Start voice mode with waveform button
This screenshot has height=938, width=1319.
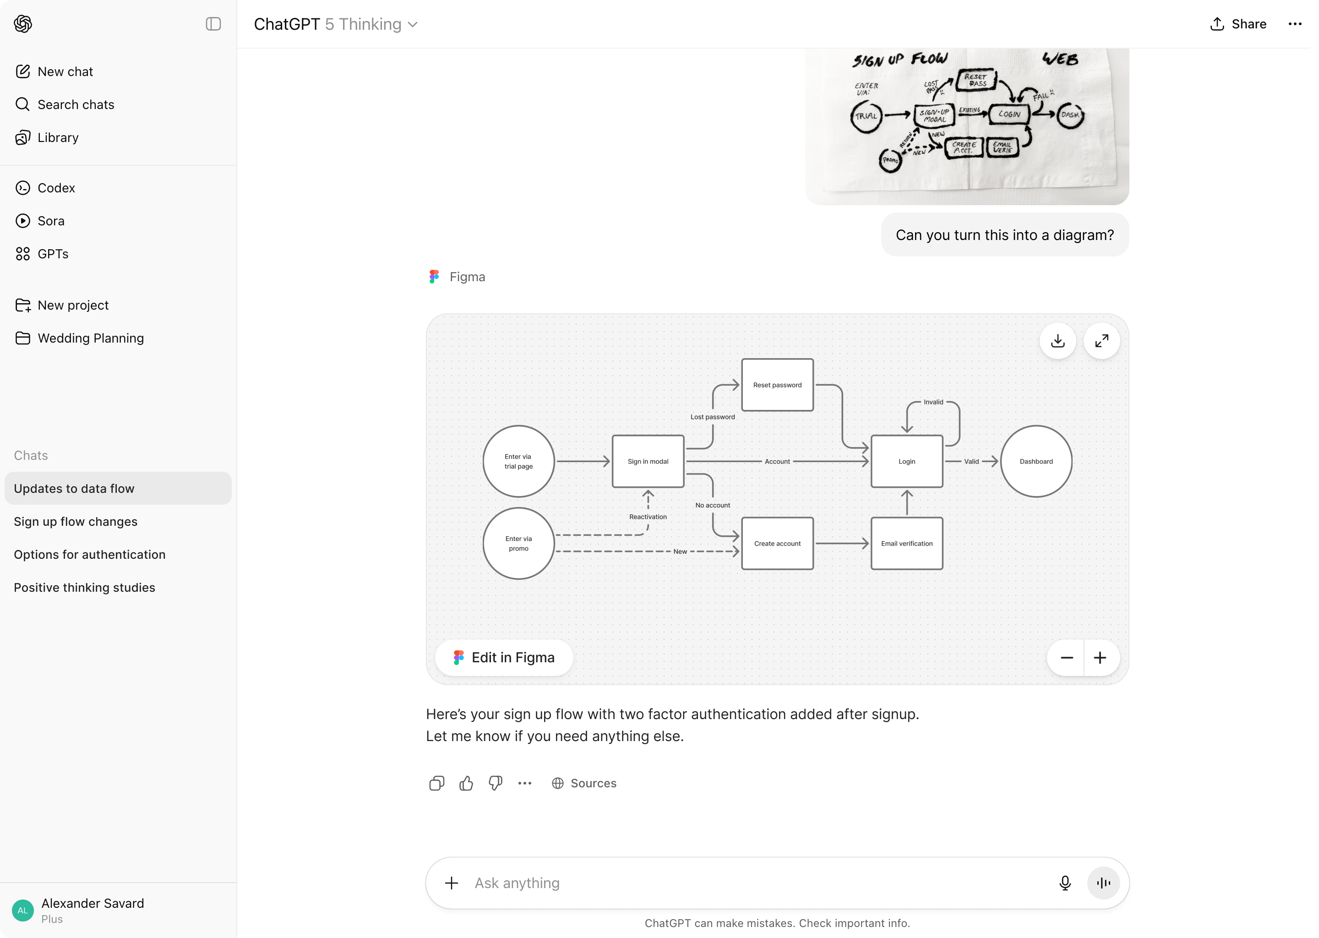pyautogui.click(x=1103, y=883)
